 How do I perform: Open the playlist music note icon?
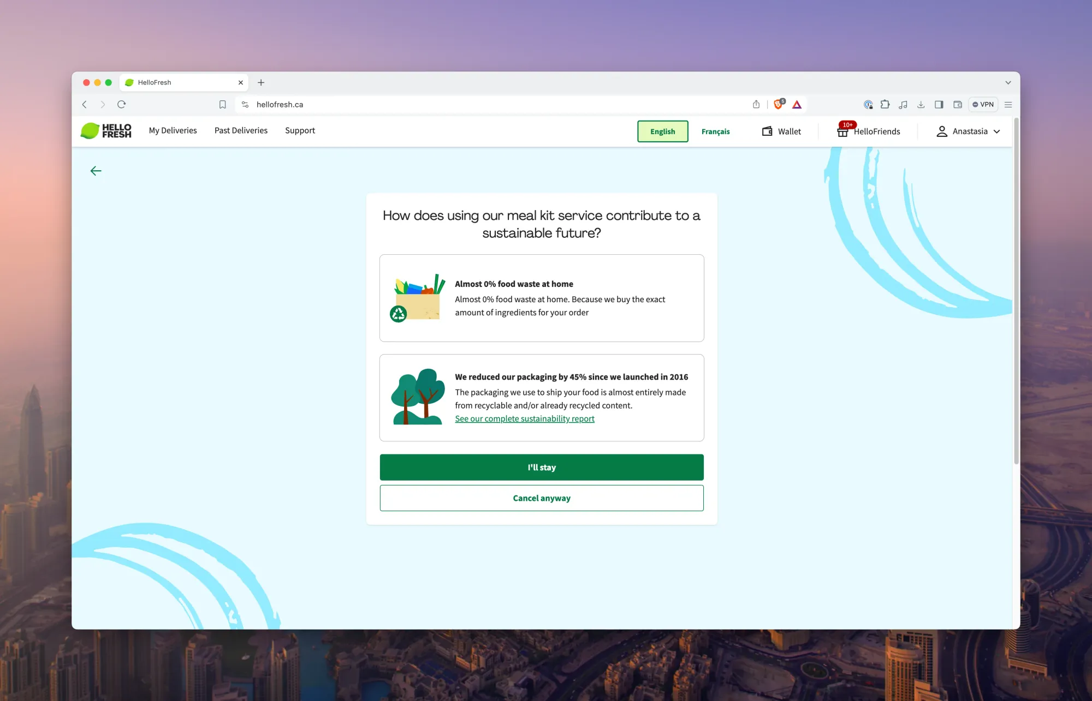(903, 104)
